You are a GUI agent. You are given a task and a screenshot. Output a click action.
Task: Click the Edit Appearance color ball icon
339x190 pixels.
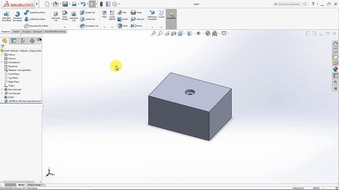pyautogui.click(x=208, y=33)
